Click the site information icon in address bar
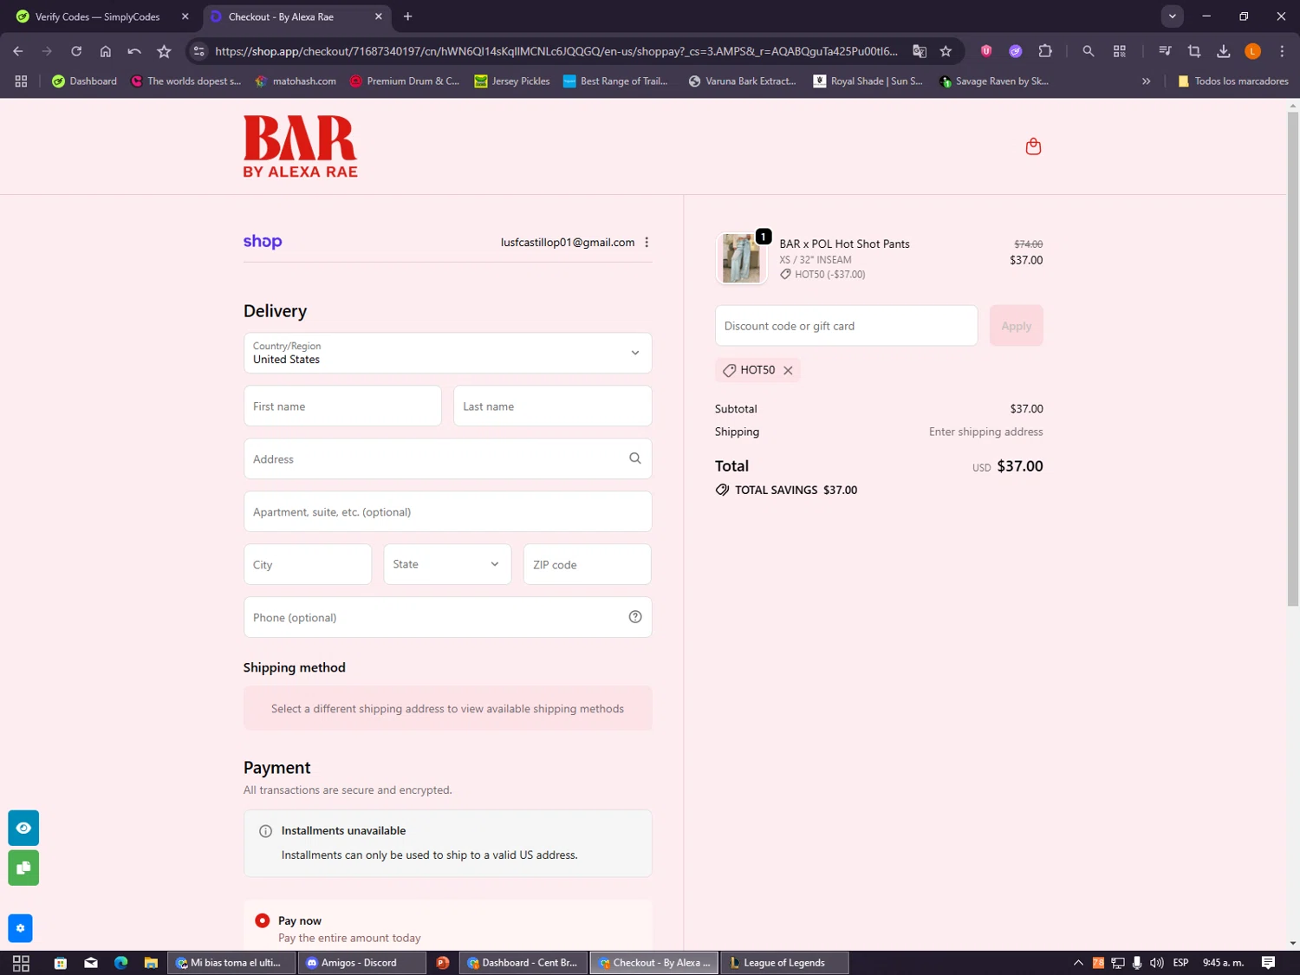The width and height of the screenshot is (1300, 975). click(x=199, y=51)
